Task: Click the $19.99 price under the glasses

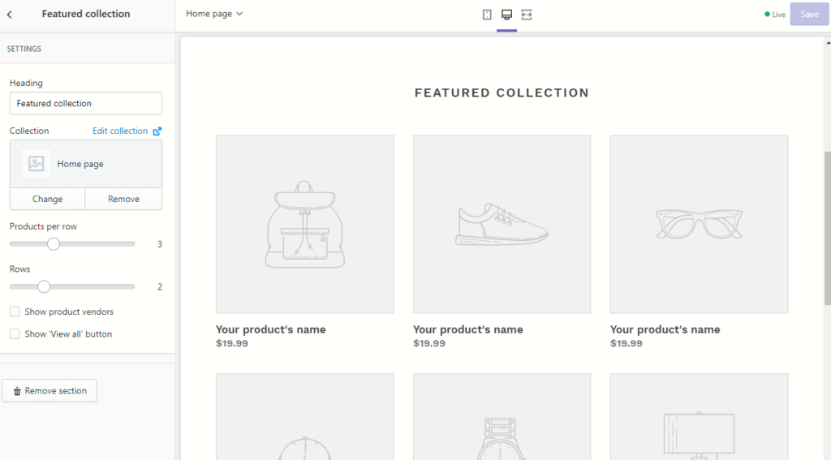Action: point(626,343)
